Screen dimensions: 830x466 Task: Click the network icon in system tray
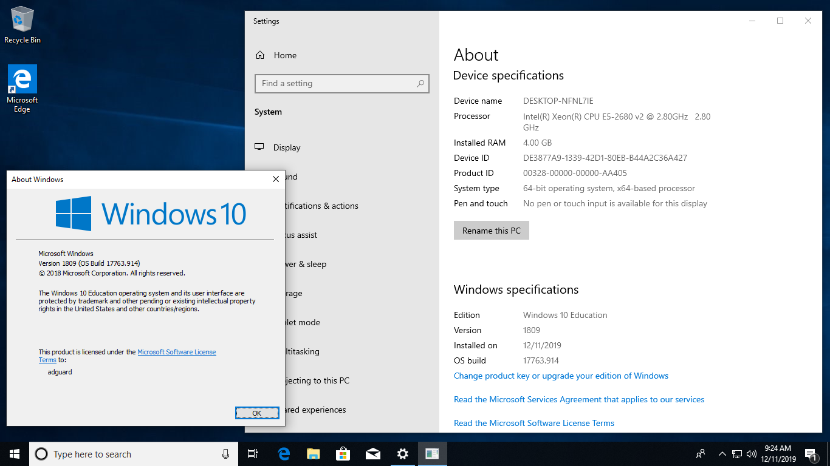(x=736, y=454)
